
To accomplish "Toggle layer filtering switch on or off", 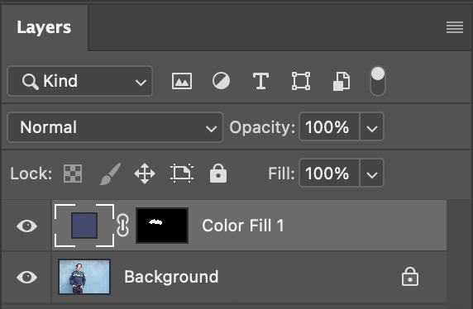I will tap(378, 81).
